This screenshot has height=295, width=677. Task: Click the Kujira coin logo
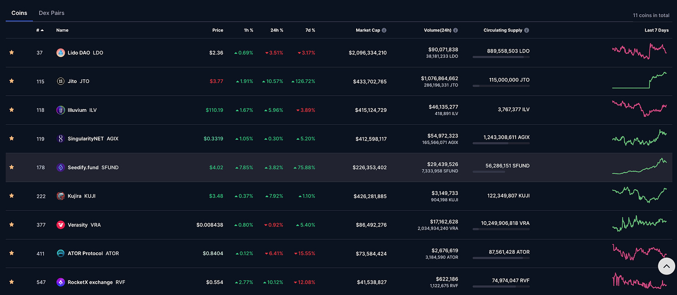pos(60,196)
